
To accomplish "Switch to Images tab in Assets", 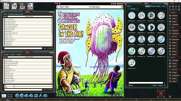I will [158, 6].
